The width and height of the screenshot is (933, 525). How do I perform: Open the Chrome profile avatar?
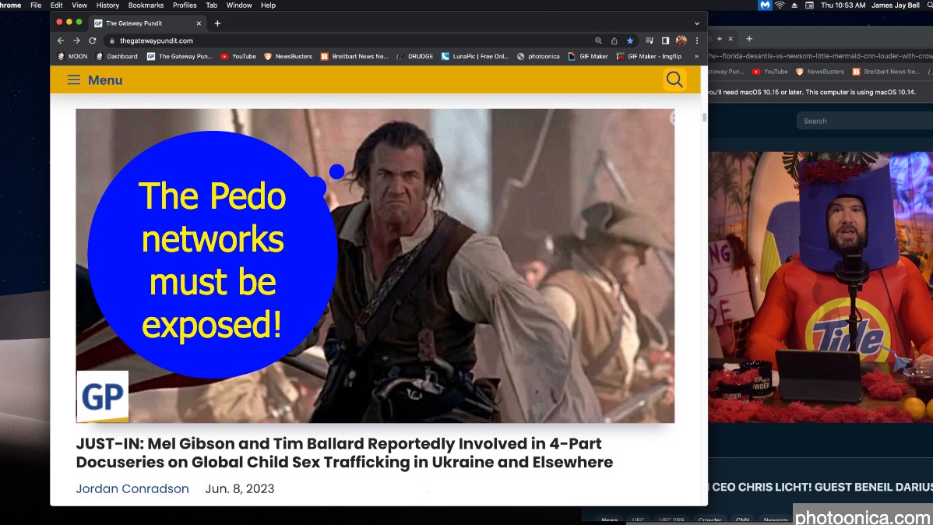pyautogui.click(x=681, y=41)
